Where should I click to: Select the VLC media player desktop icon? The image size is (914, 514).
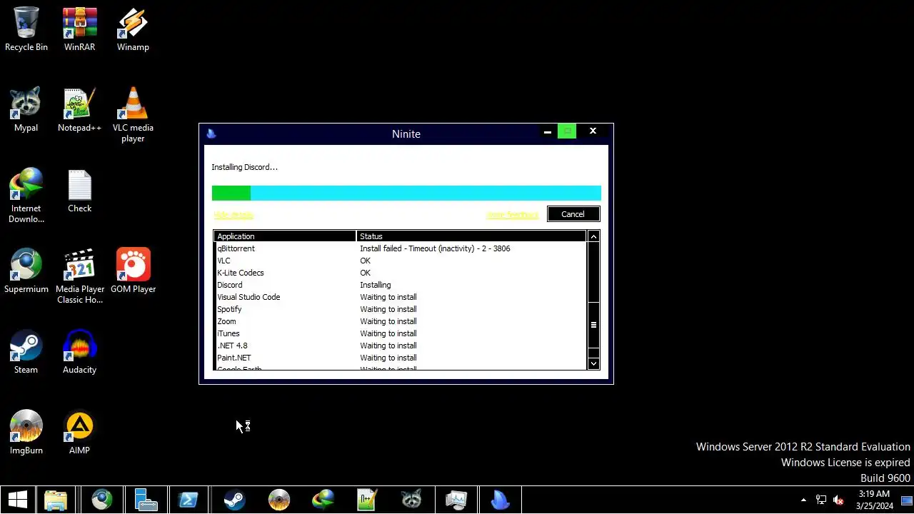click(133, 115)
